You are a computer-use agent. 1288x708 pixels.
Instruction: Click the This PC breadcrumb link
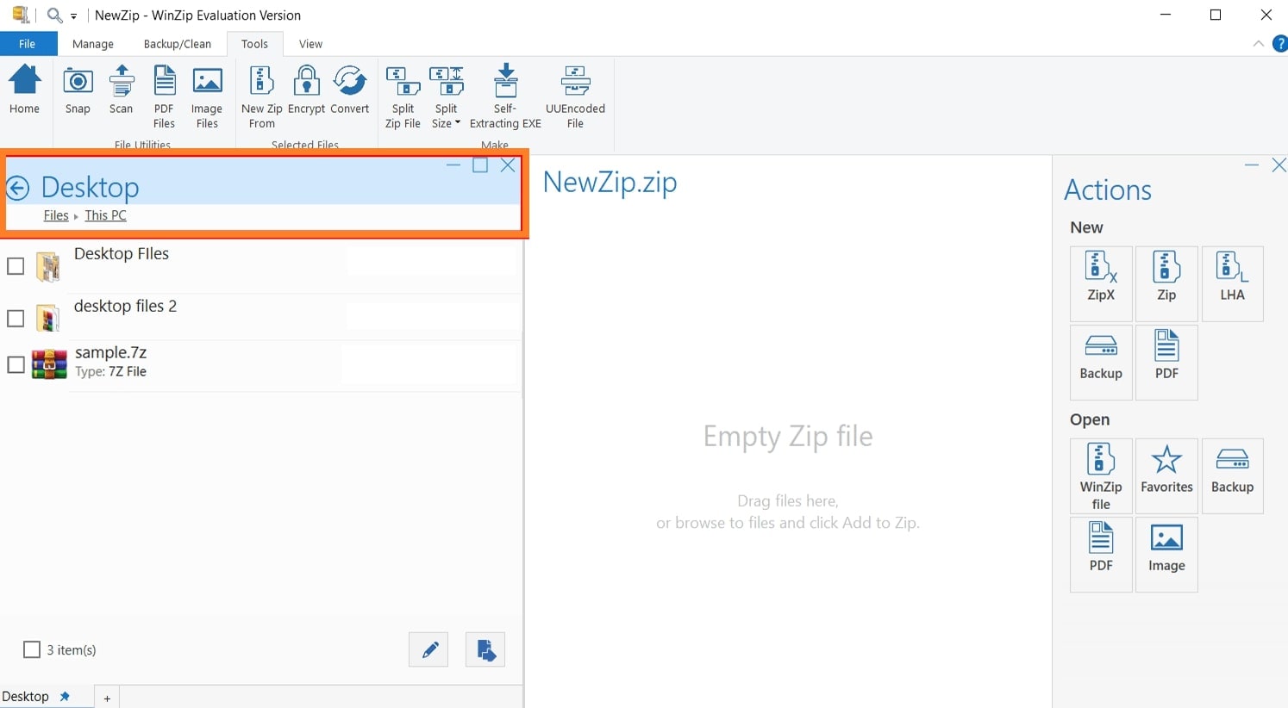(x=105, y=215)
